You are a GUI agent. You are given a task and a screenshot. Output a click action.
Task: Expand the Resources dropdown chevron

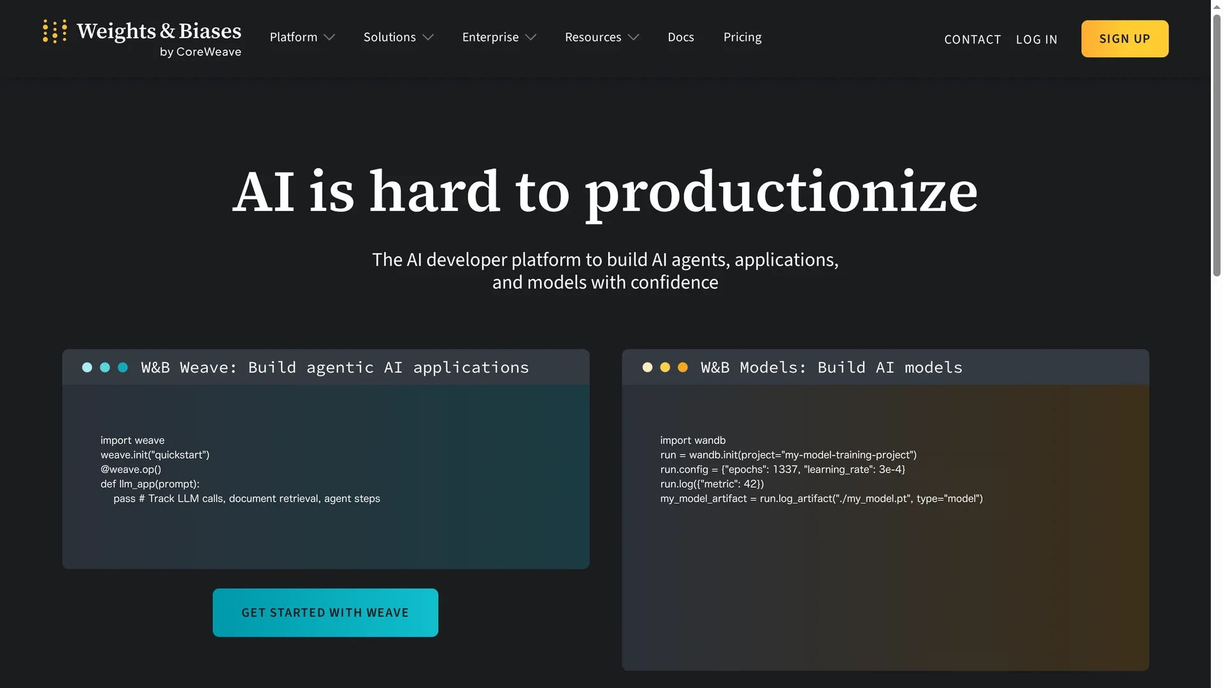pyautogui.click(x=633, y=38)
